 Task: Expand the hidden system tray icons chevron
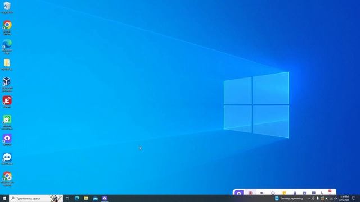point(309,198)
